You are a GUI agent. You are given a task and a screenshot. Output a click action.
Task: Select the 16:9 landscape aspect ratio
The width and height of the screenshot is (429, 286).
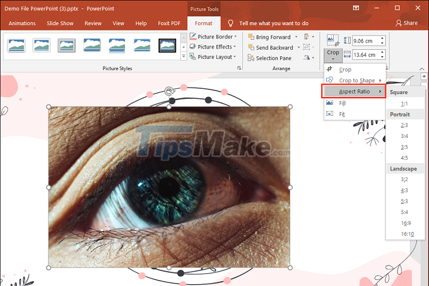point(406,223)
